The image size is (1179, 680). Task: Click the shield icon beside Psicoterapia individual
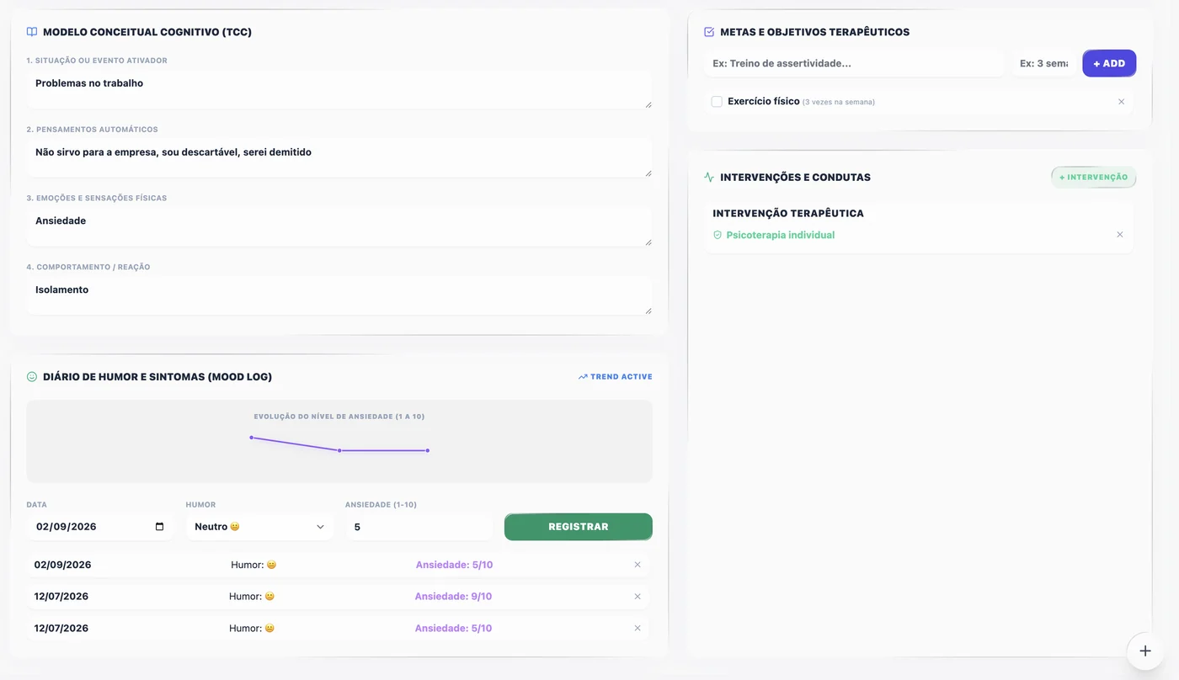(x=718, y=236)
